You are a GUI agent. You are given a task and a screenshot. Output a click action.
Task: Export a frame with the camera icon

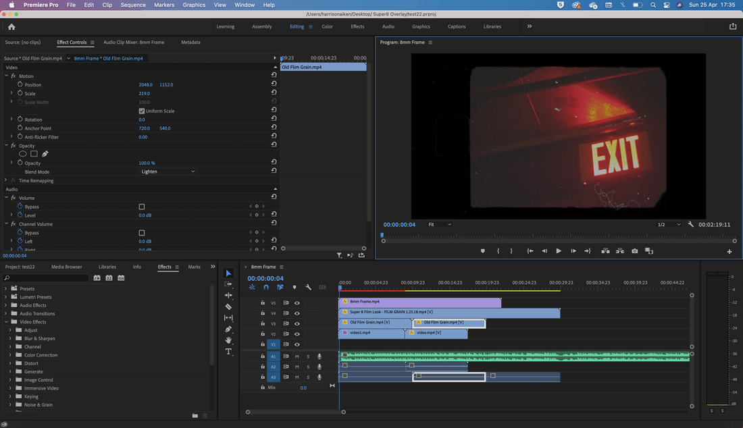point(634,251)
